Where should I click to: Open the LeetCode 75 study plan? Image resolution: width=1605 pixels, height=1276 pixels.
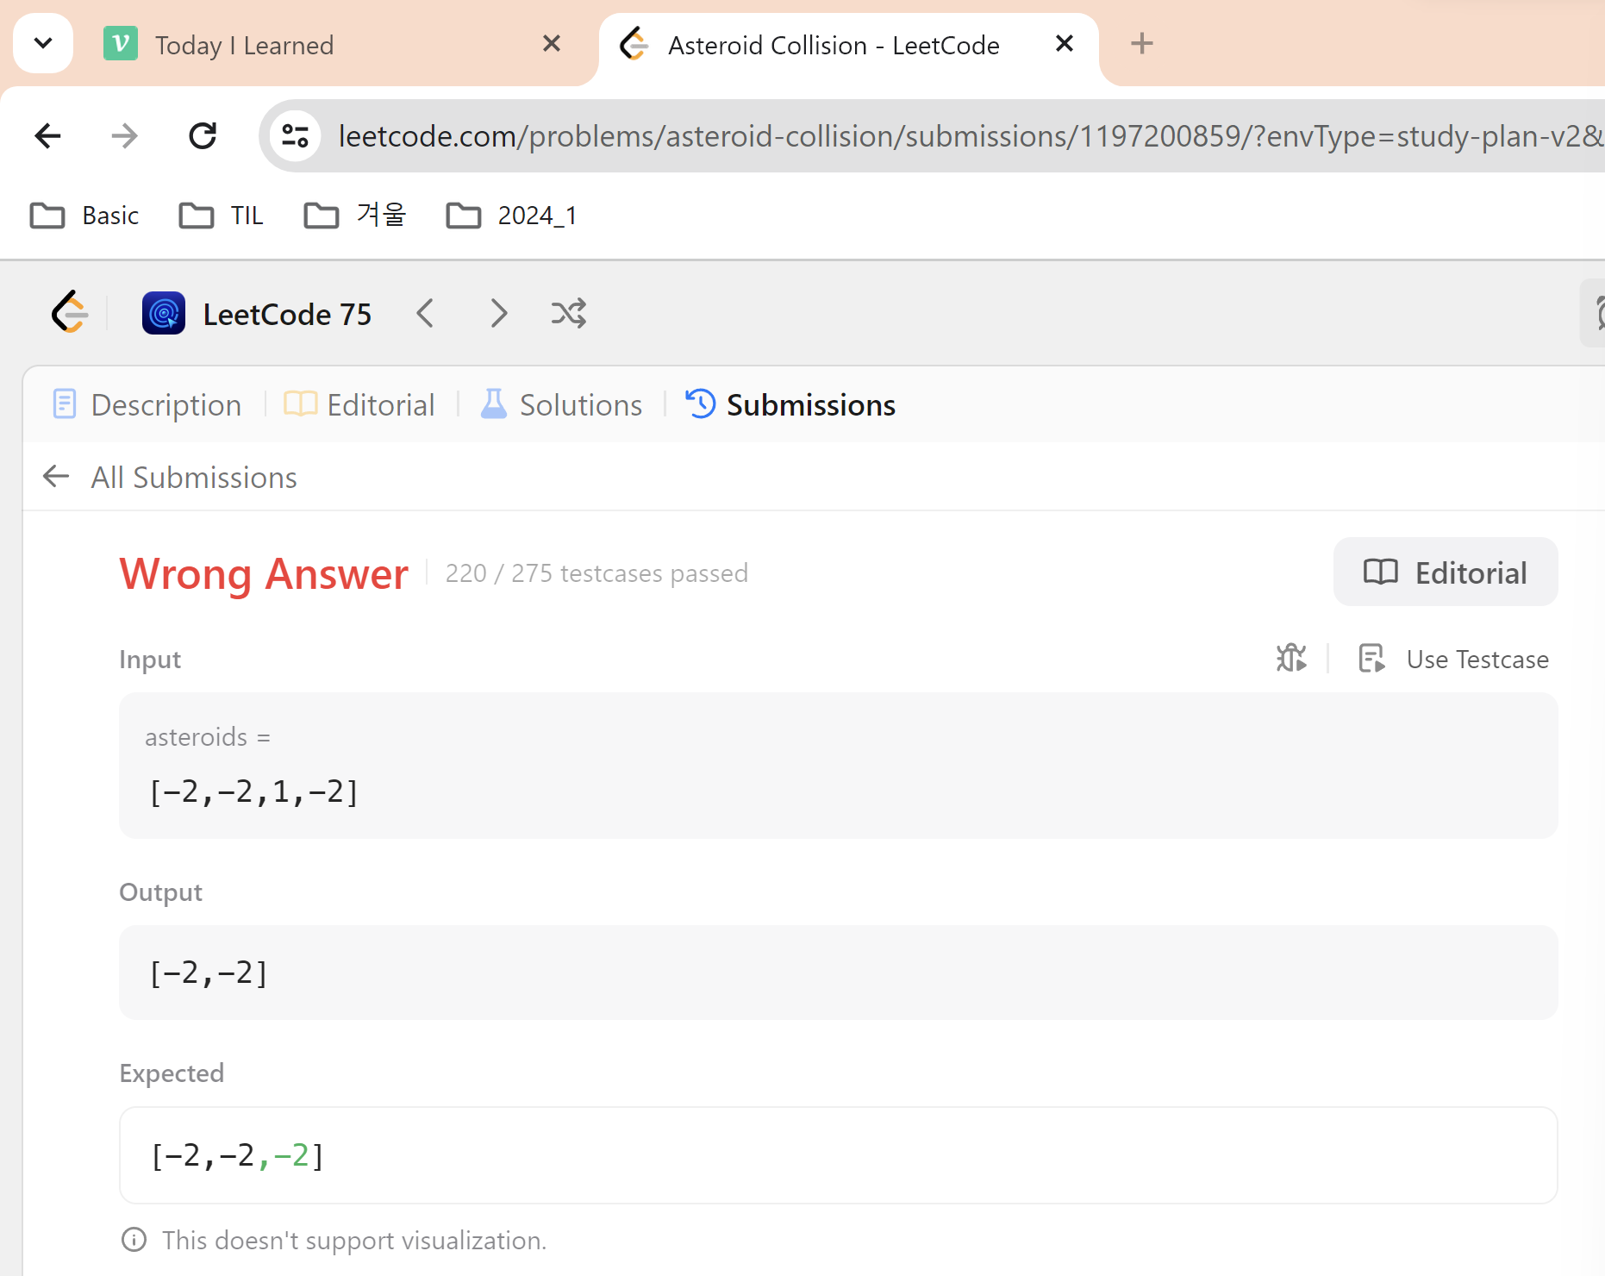pos(287,314)
